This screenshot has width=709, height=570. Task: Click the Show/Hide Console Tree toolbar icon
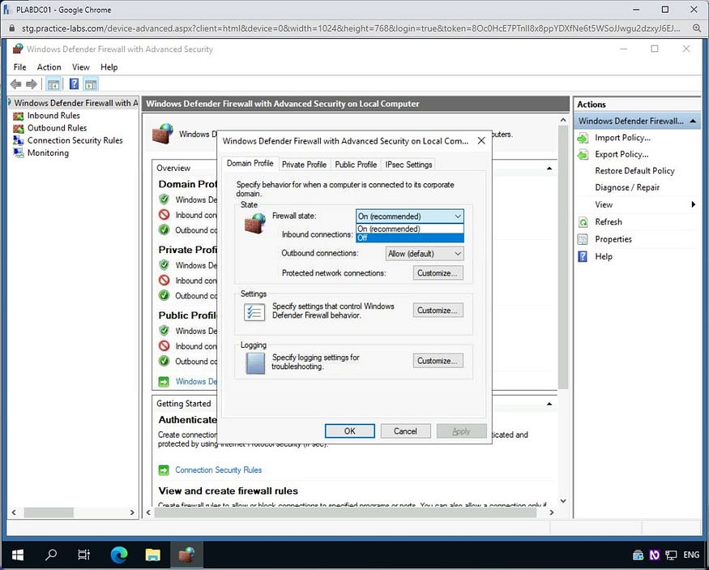[x=53, y=84]
